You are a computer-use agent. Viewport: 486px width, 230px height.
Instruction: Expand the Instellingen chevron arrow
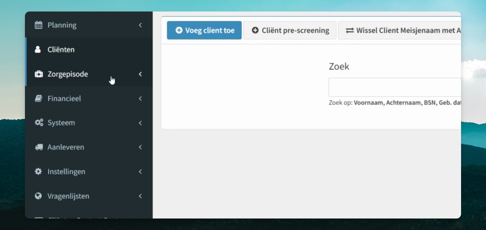coord(140,172)
